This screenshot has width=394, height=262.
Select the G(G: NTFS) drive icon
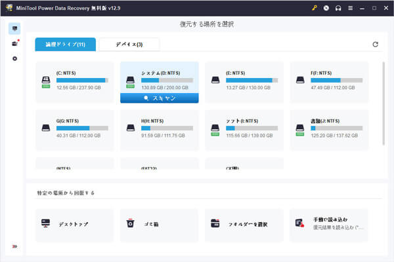(x=46, y=128)
